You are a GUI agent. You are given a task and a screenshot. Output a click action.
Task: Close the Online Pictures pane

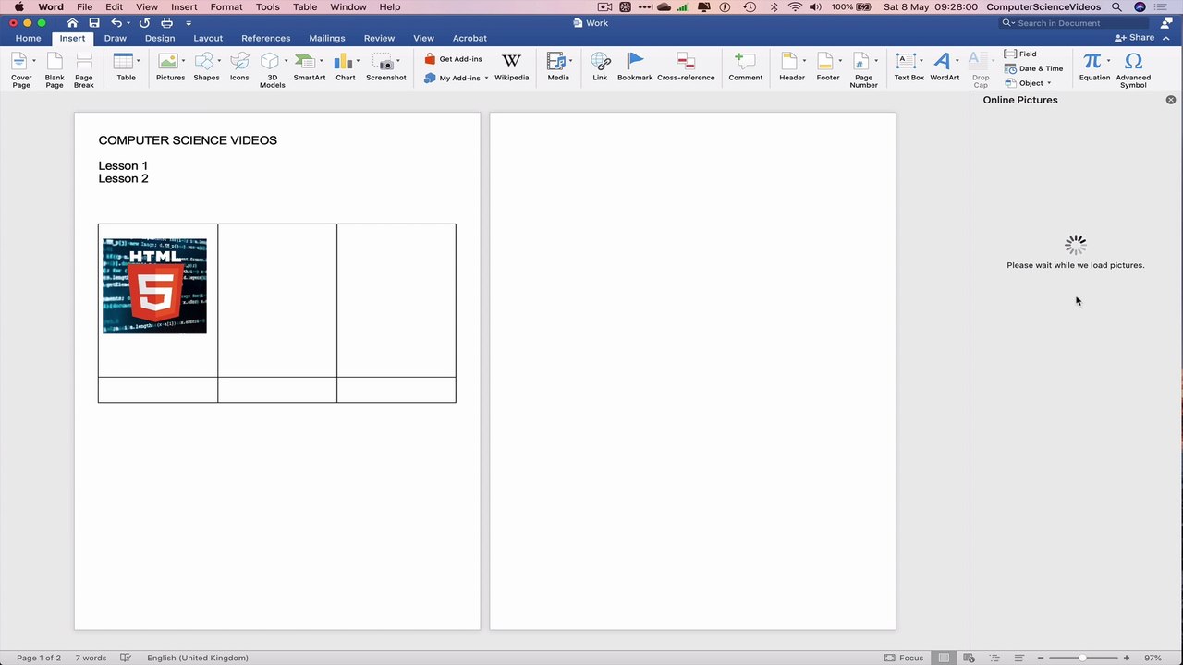click(1171, 100)
